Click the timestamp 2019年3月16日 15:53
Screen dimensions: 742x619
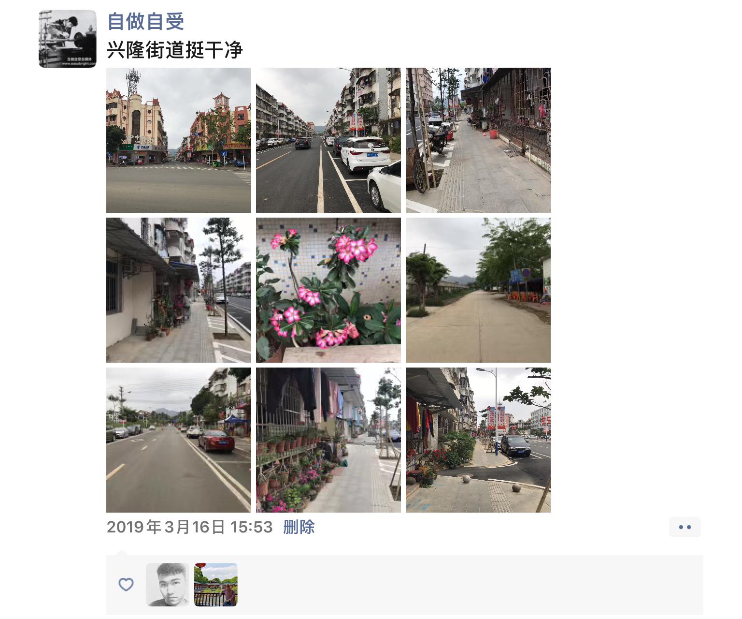coord(189,527)
